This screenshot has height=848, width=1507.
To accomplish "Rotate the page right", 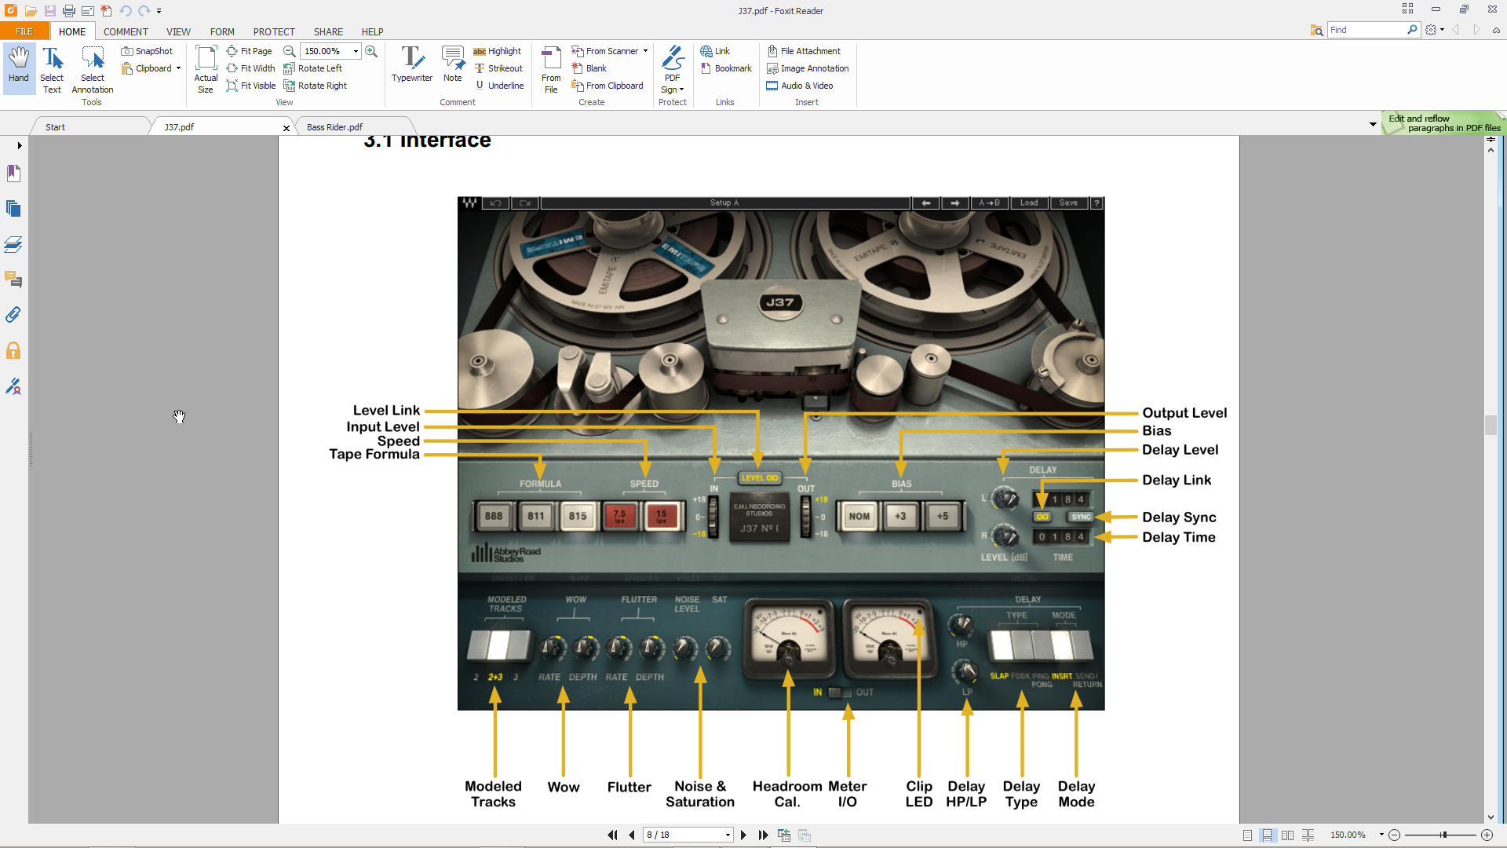I will click(315, 86).
